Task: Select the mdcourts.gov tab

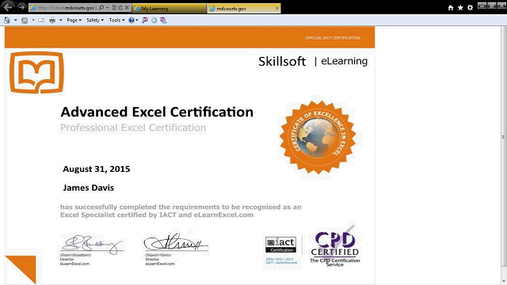Action: pos(241,9)
